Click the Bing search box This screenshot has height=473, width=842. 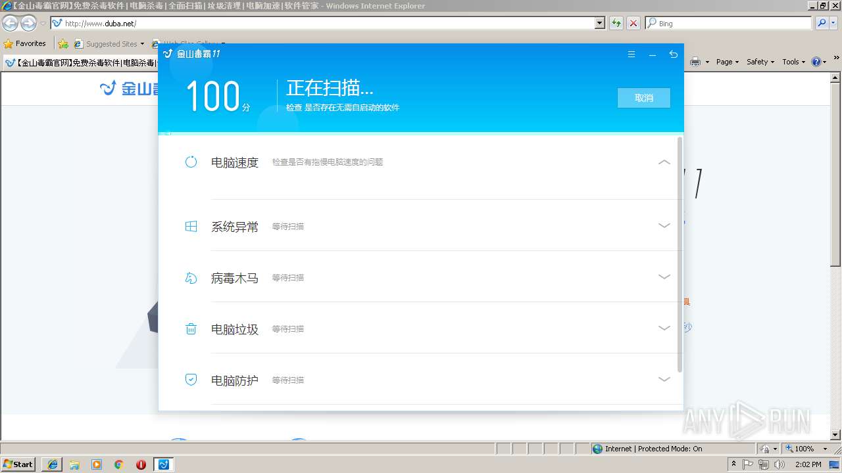click(729, 23)
